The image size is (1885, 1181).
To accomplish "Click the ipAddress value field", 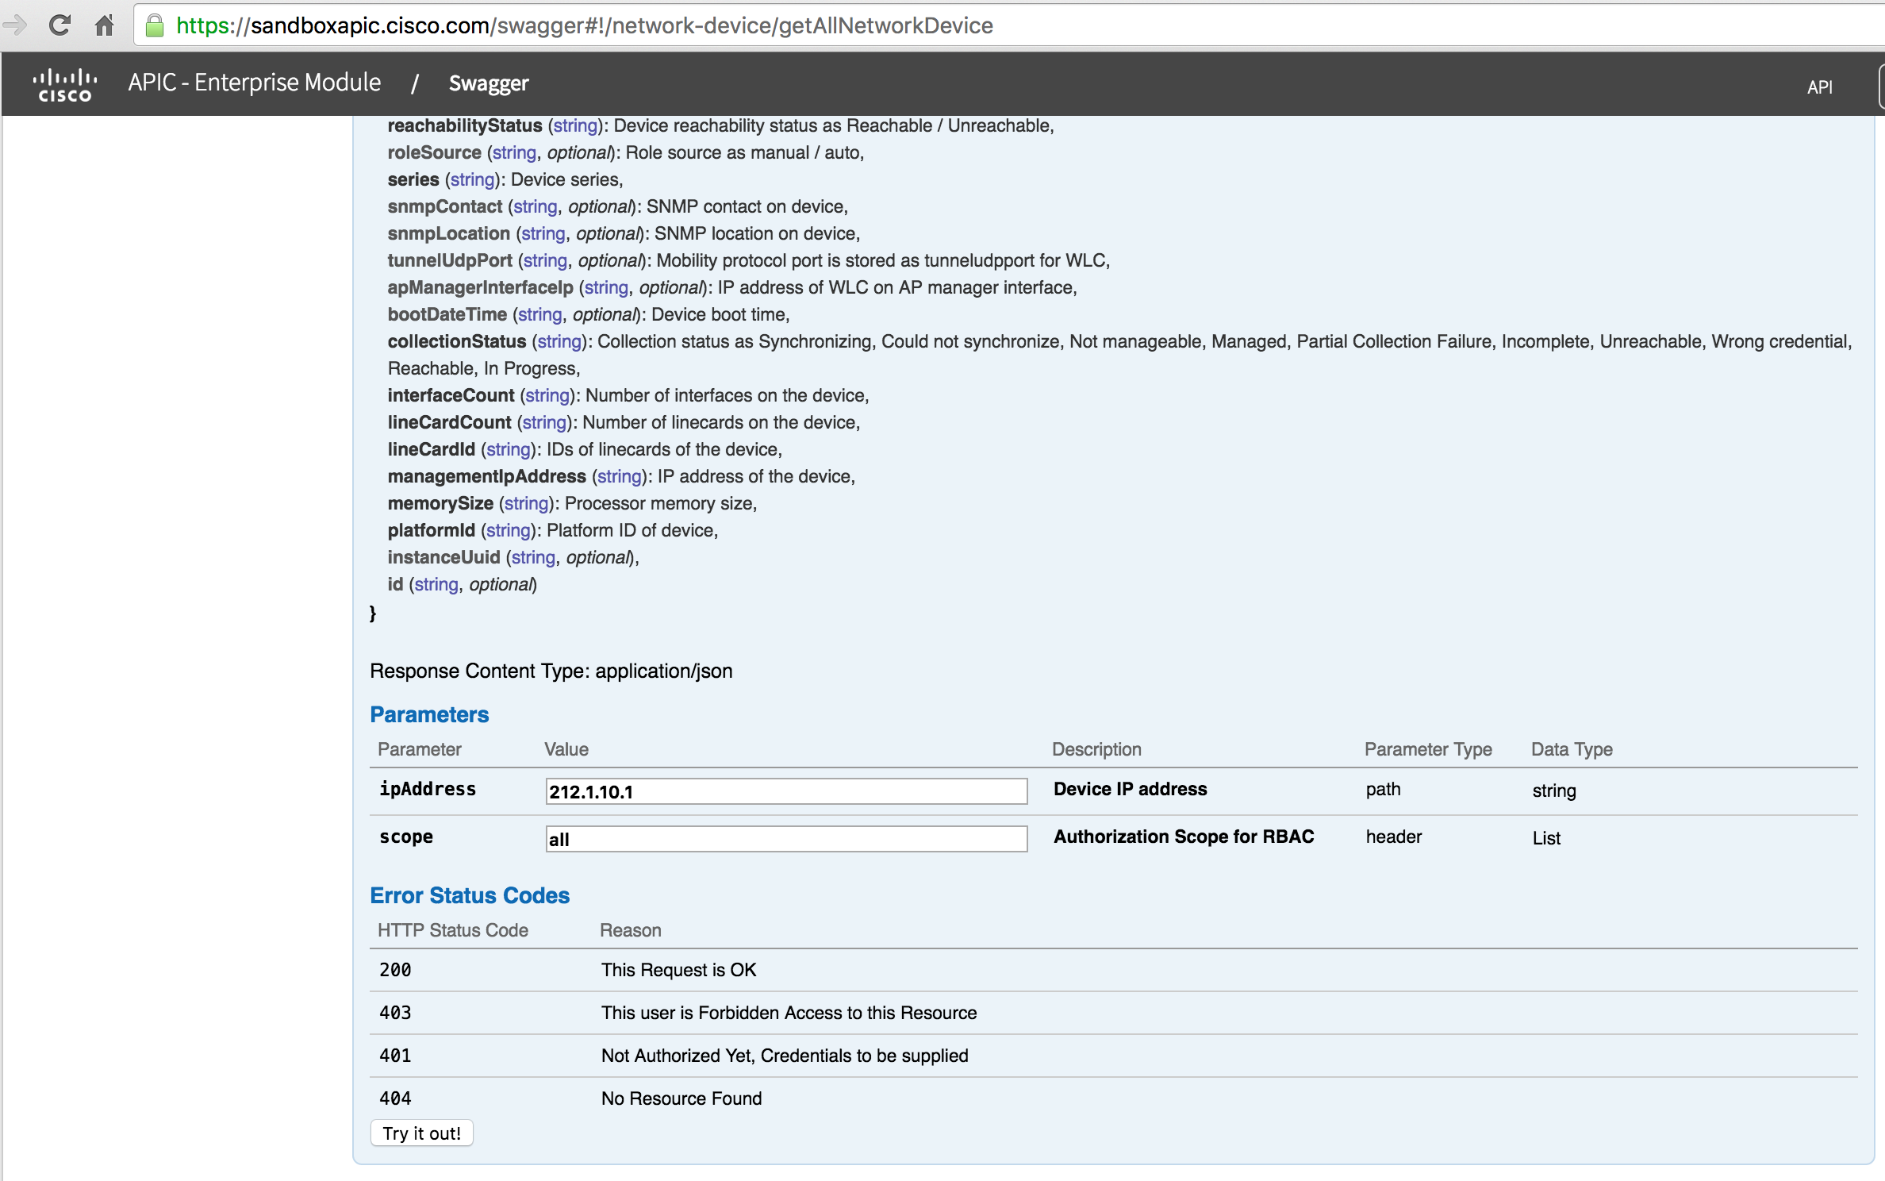I will tap(786, 791).
